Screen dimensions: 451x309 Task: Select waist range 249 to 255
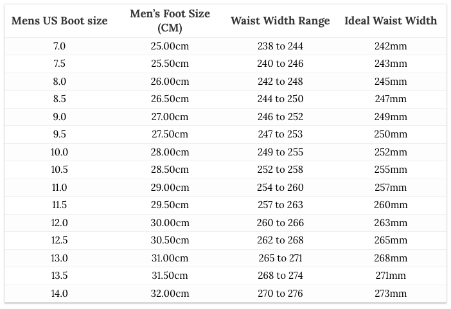pyautogui.click(x=280, y=152)
